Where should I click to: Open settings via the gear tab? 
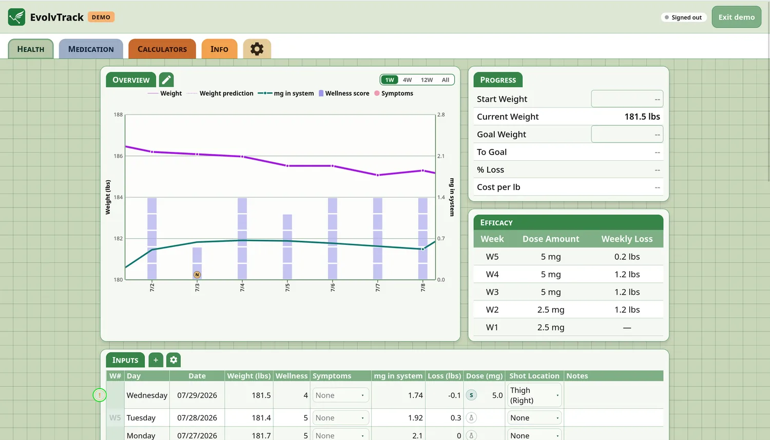click(257, 49)
